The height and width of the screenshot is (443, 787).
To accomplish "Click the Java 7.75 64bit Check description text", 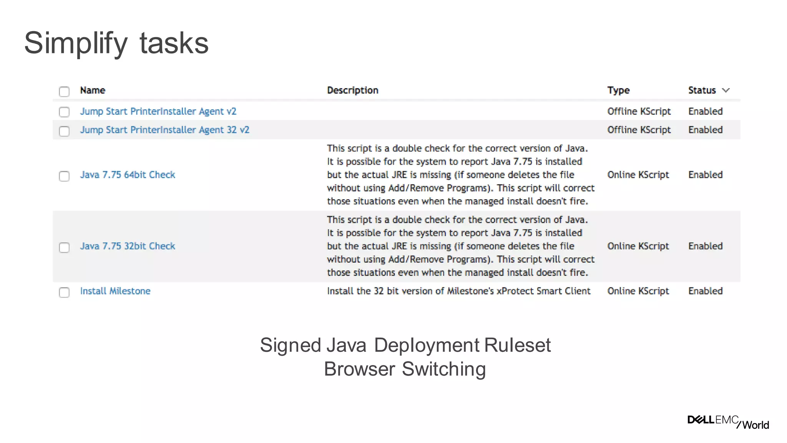I will [461, 175].
